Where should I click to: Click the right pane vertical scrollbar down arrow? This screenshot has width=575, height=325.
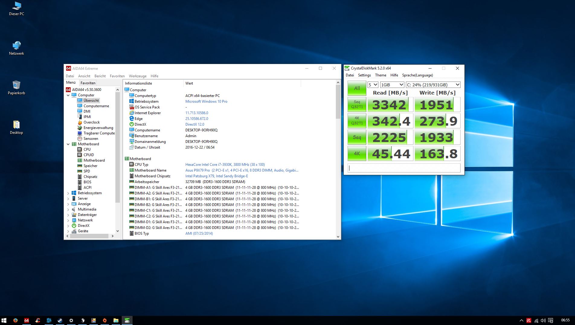(338, 237)
